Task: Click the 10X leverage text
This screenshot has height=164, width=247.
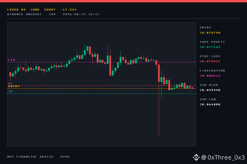Action: coord(52,14)
